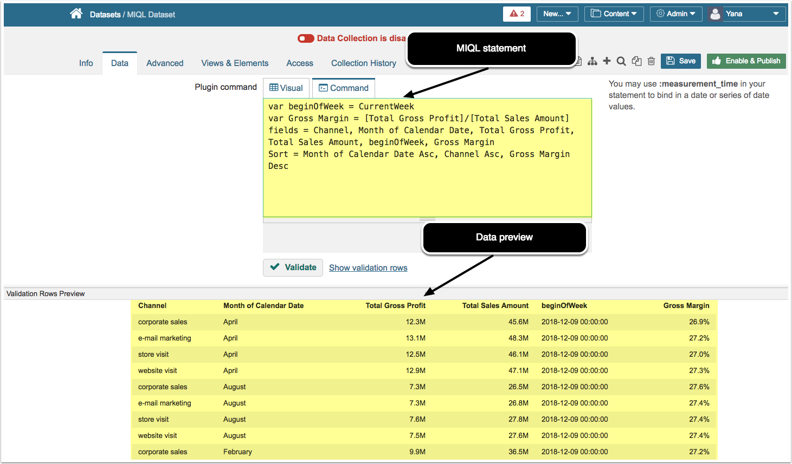The image size is (792, 464).
Task: Click the plus icon to add new
Action: click(x=607, y=61)
